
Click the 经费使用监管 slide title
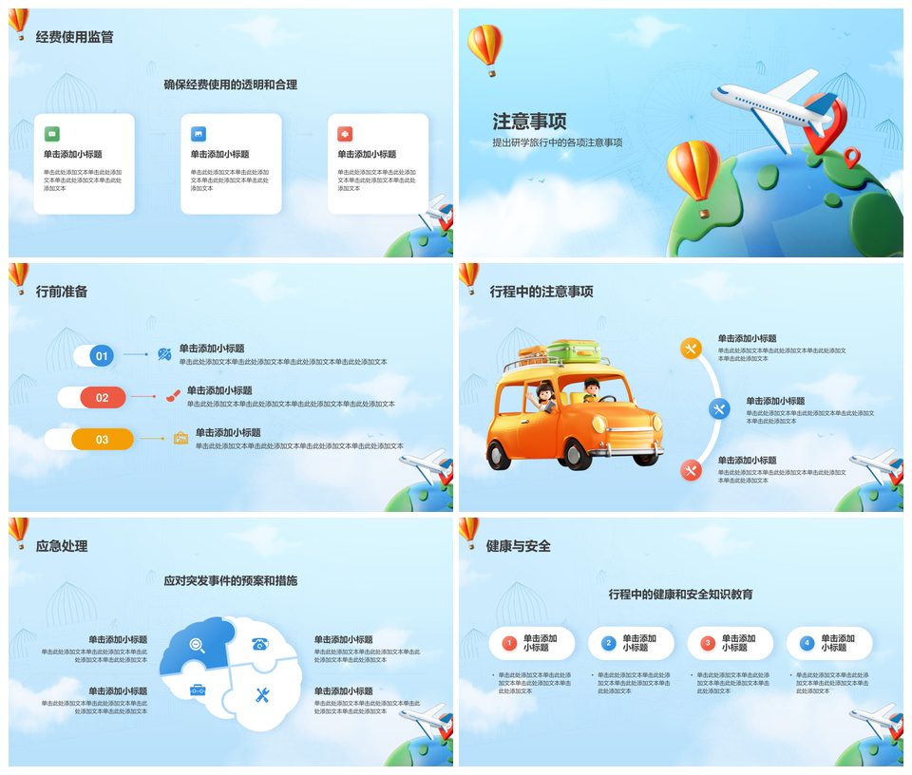click(75, 37)
